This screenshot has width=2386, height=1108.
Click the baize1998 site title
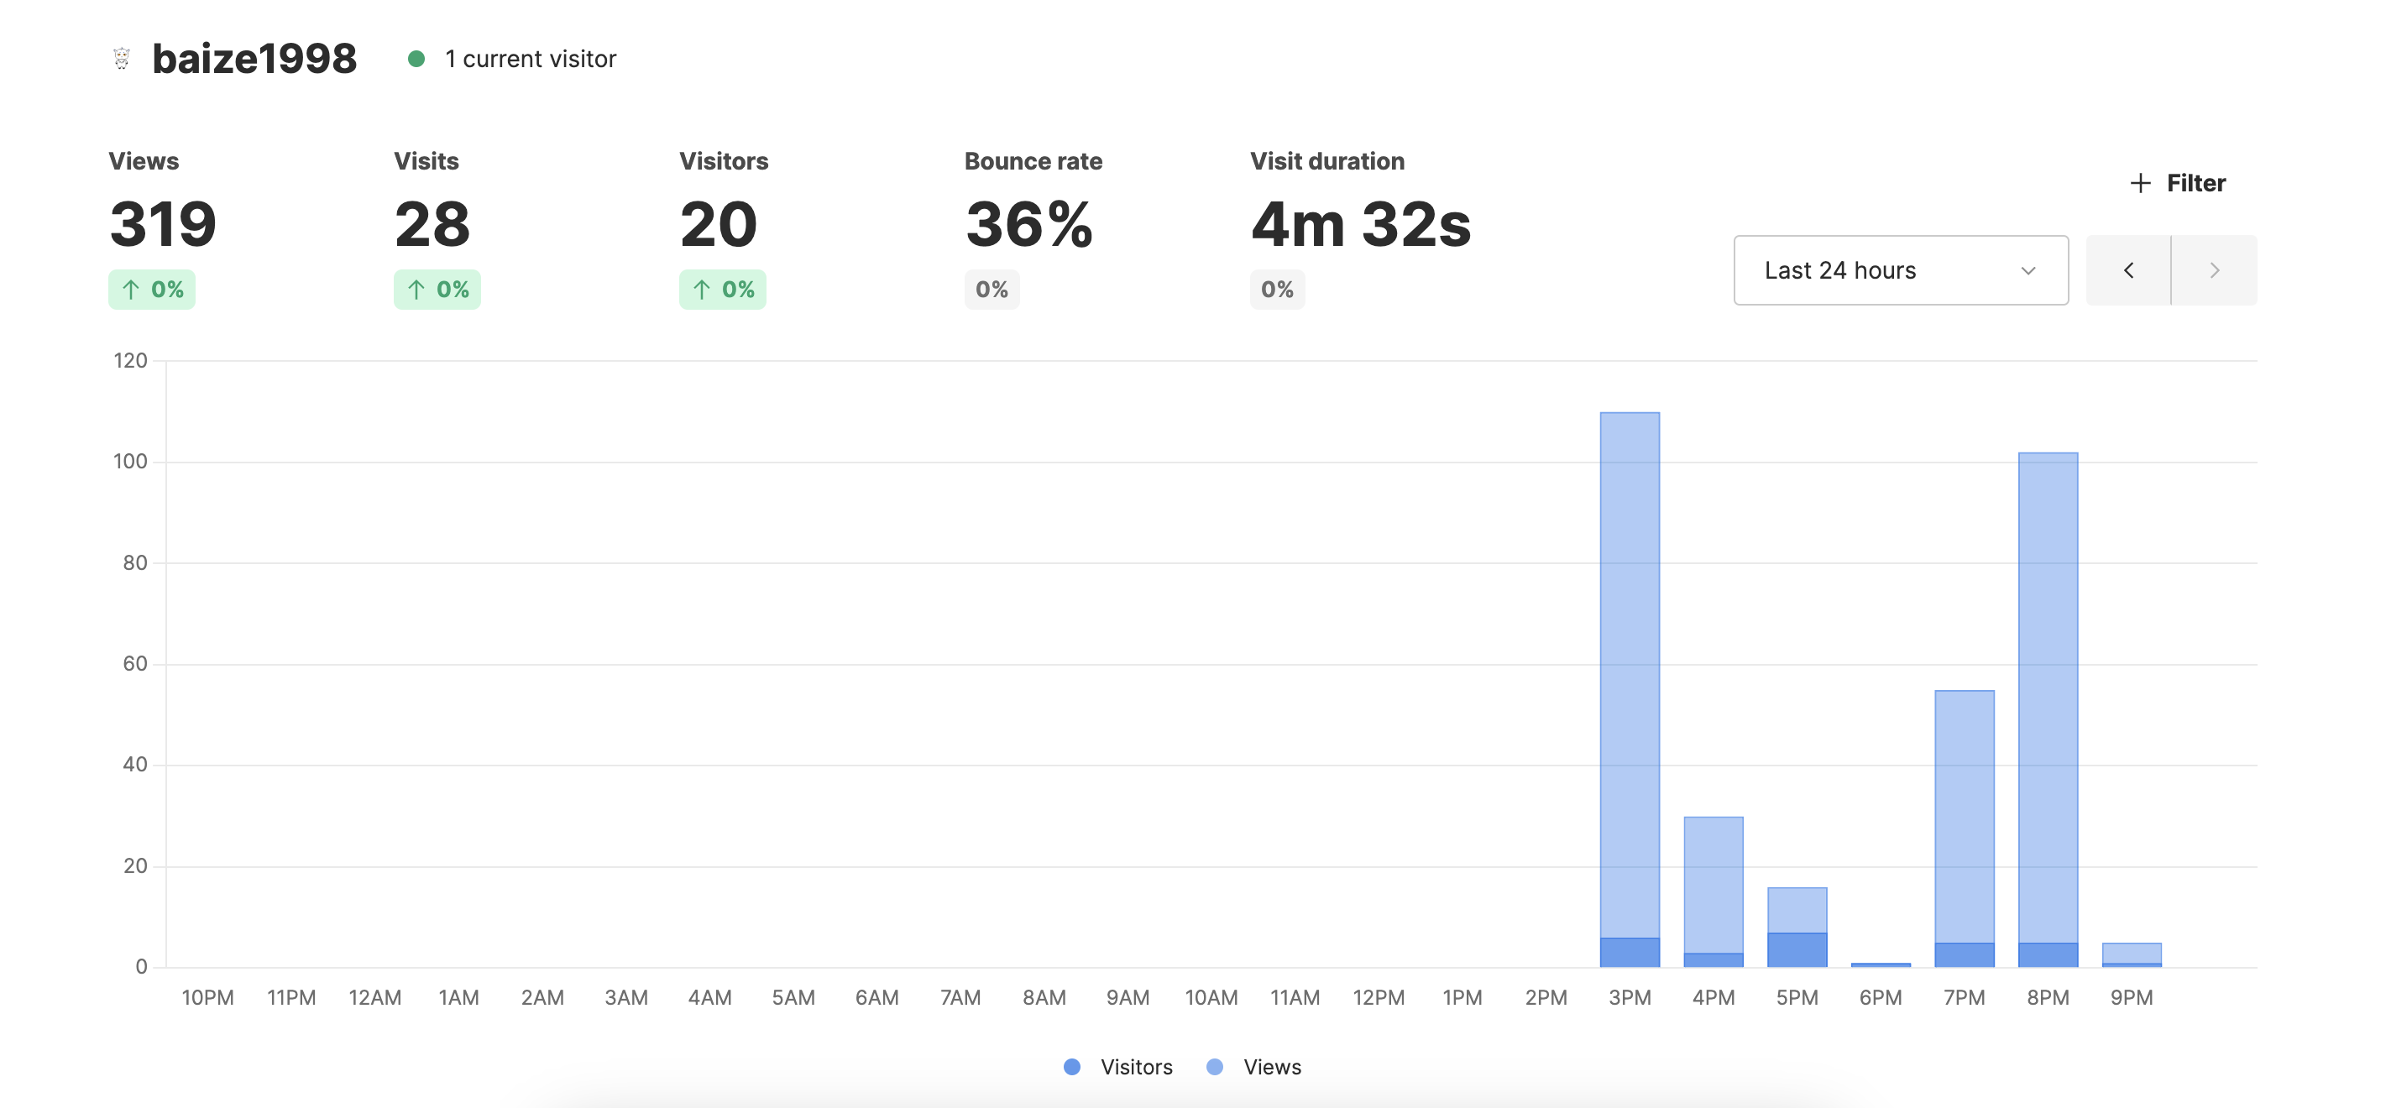254,60
